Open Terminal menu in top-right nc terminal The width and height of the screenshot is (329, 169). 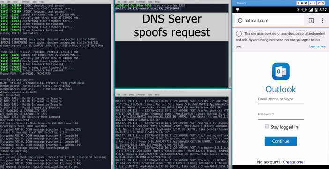pos(141,2)
